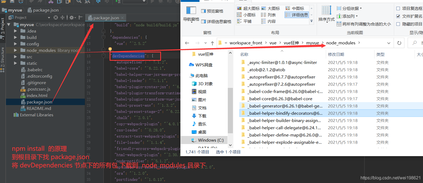423x183 pixels.
Task: Select the details layout option
Action: pyautogui.click(x=296, y=15)
